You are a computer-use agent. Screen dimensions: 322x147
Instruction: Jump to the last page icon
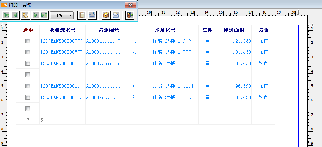(x=44, y=15)
